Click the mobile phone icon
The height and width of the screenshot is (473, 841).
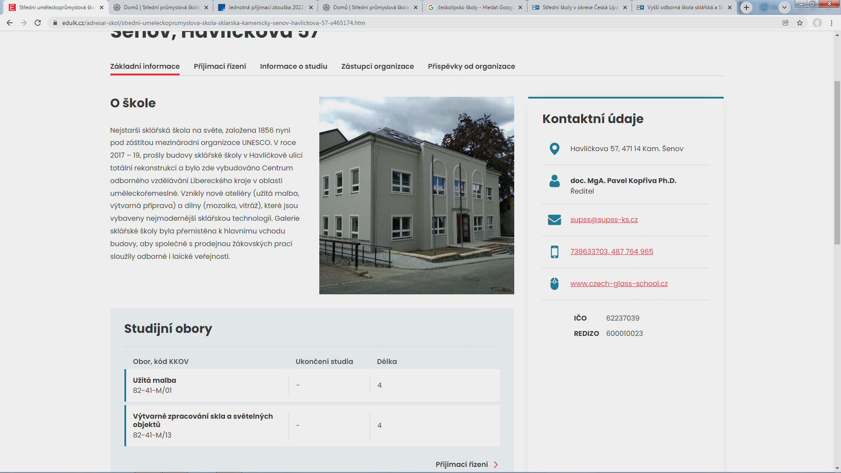[555, 252]
